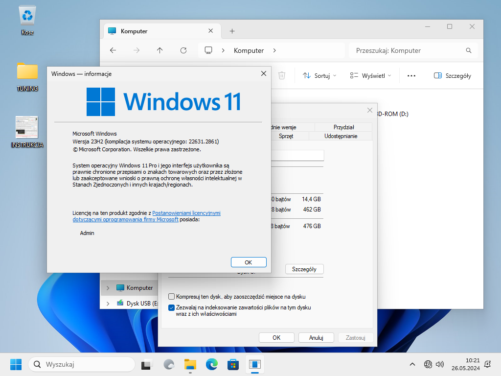Open Task View on the taskbar
Image resolution: width=501 pixels, height=376 pixels.
tap(147, 364)
